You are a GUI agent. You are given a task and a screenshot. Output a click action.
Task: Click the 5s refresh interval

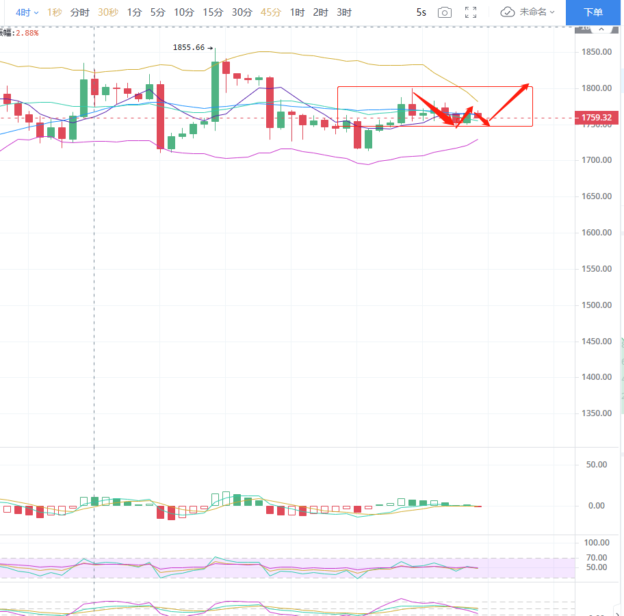421,13
